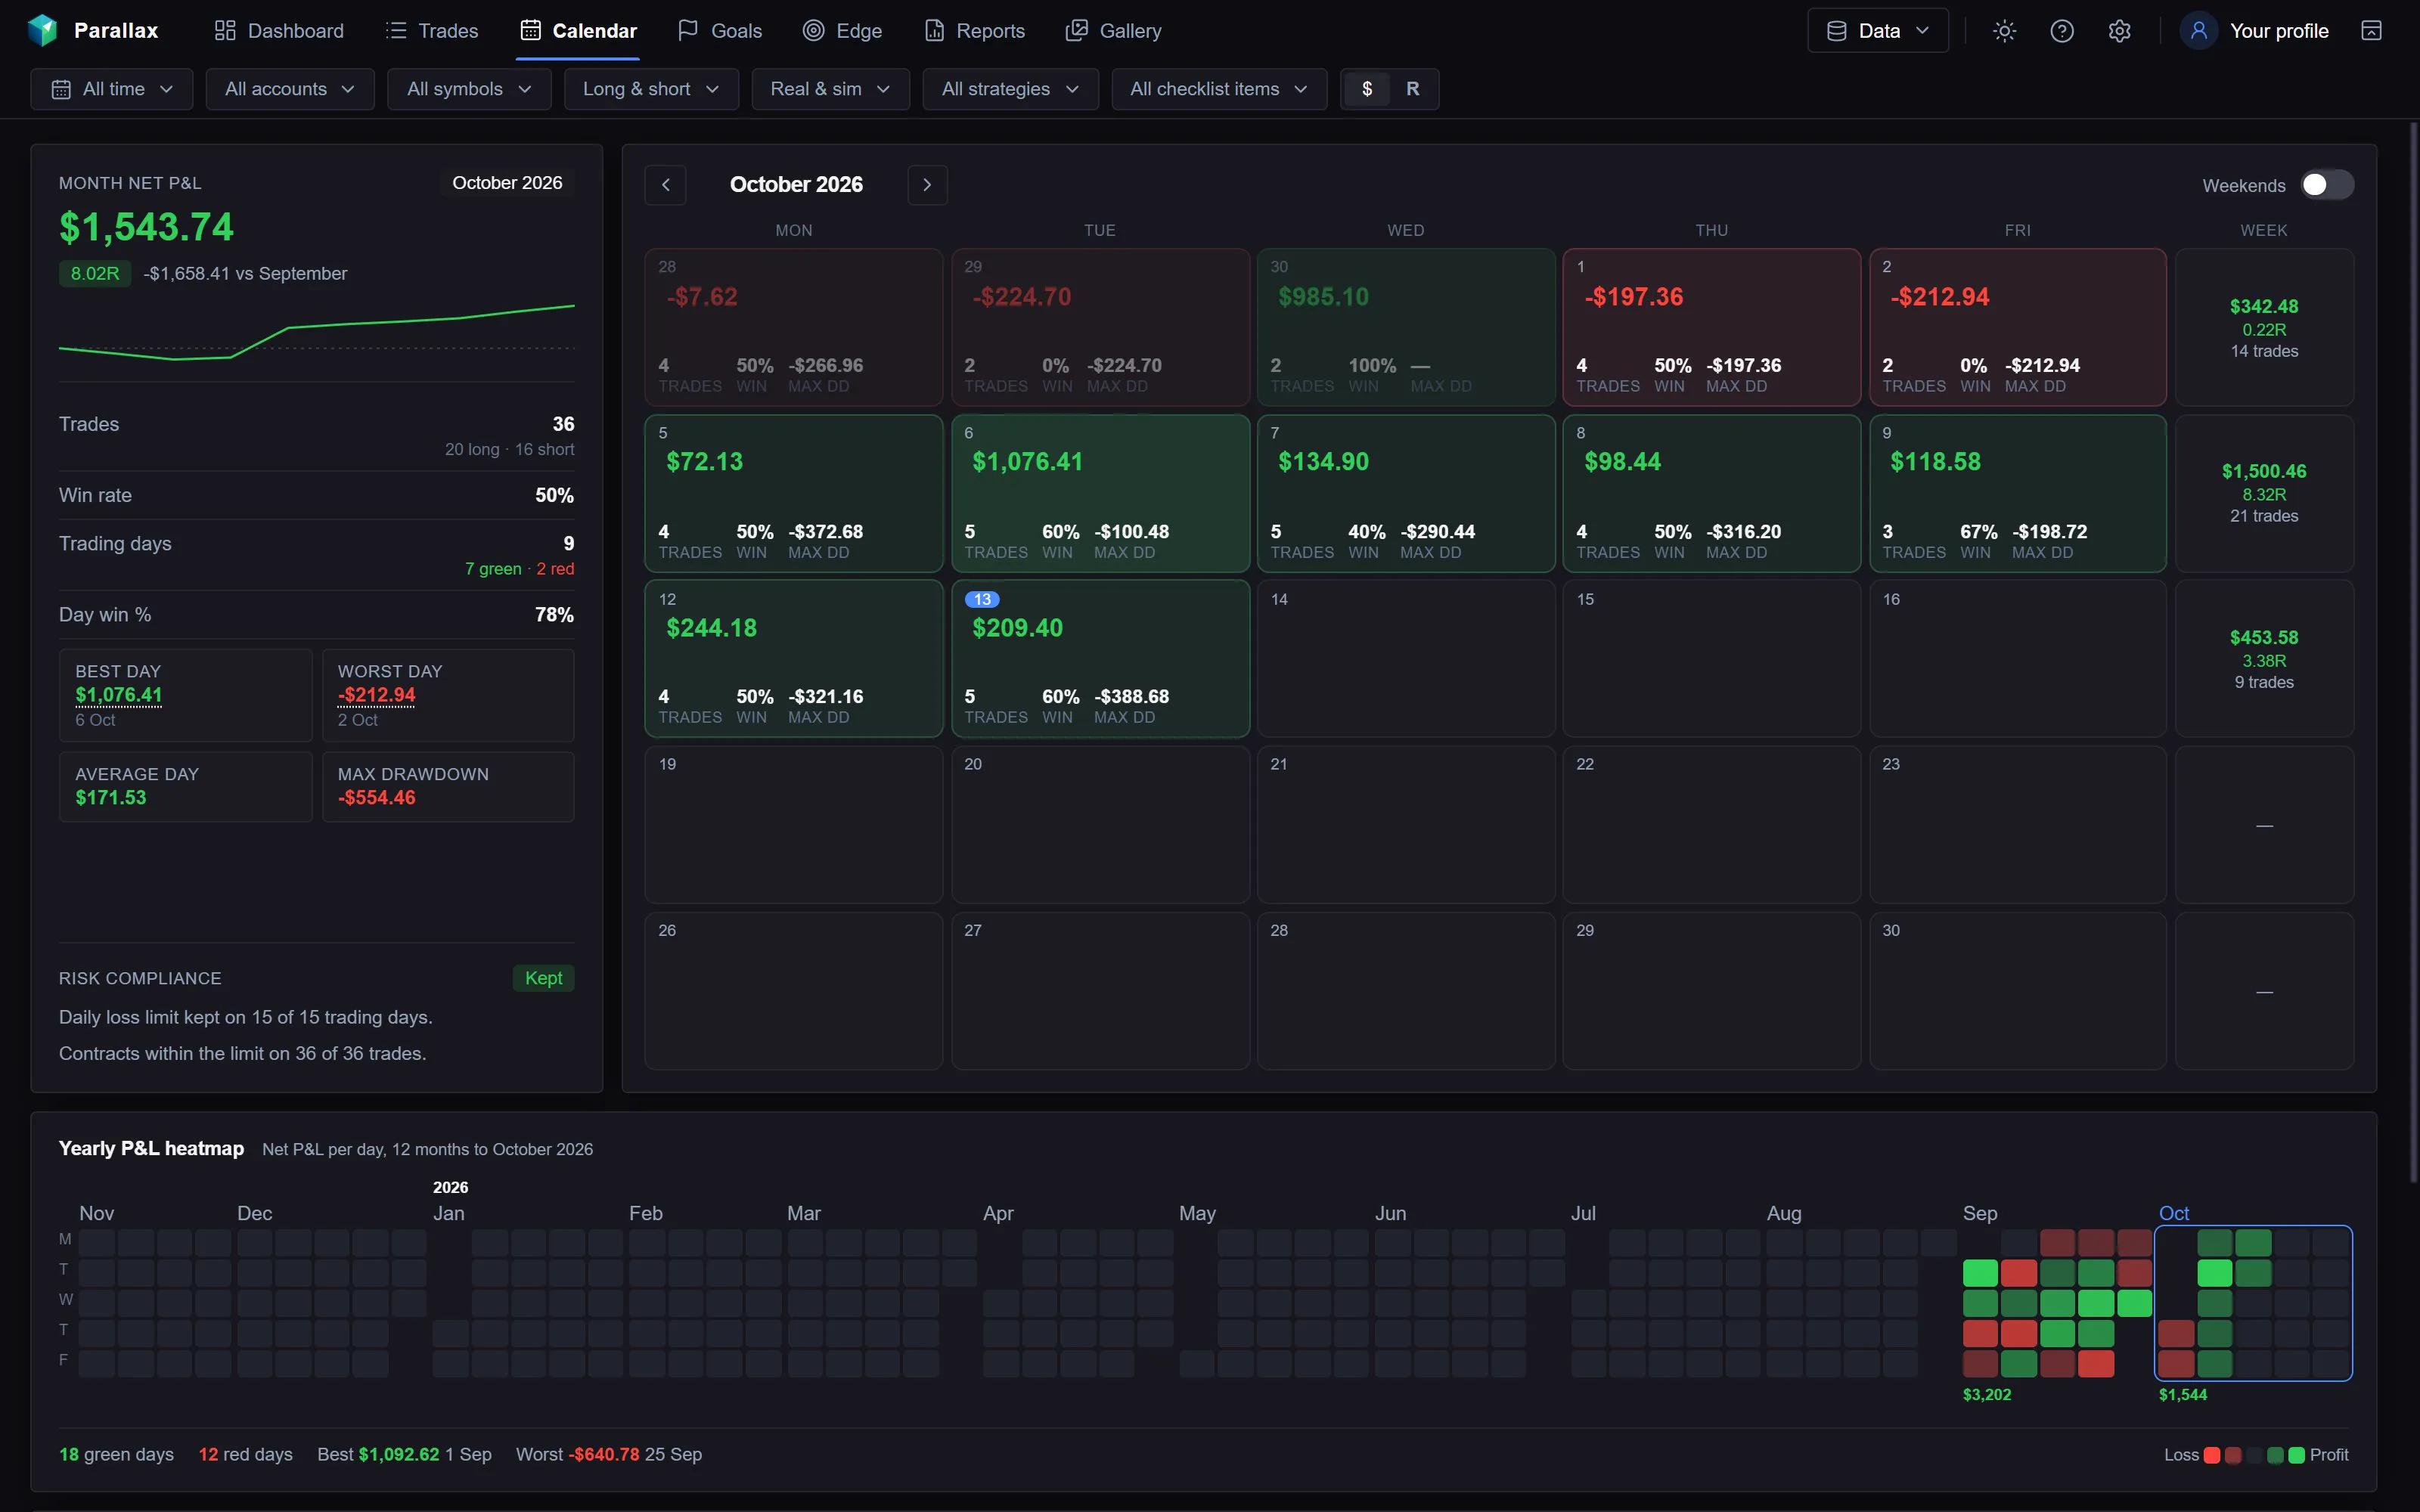Click the calendar icon in All time filter

tap(61, 89)
